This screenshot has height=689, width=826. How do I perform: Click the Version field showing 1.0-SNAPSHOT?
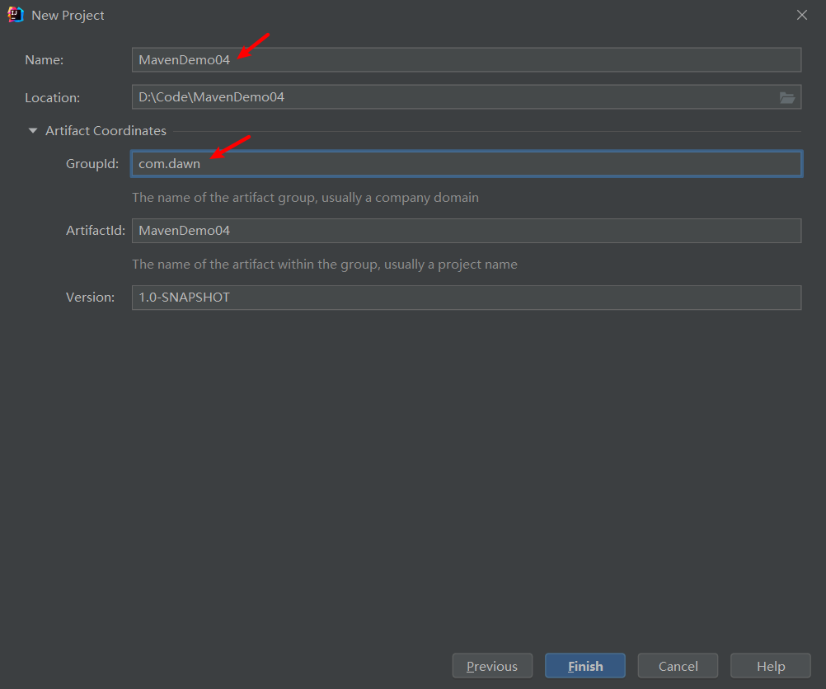467,298
